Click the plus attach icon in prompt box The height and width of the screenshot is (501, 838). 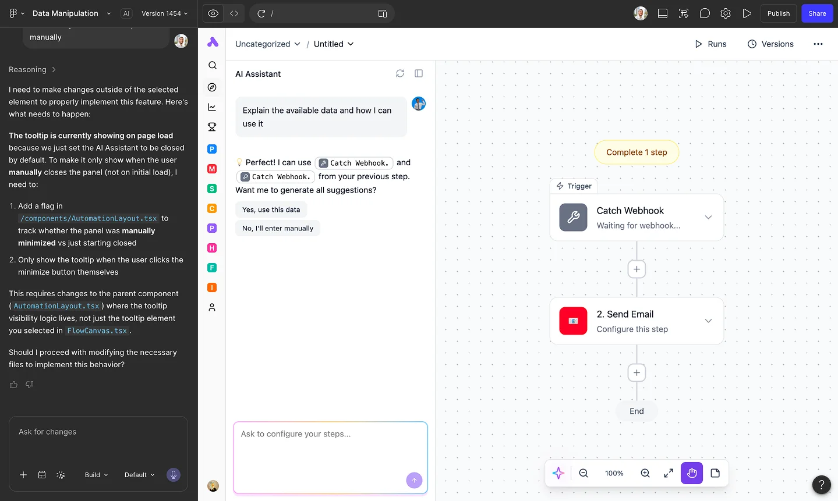(x=23, y=475)
